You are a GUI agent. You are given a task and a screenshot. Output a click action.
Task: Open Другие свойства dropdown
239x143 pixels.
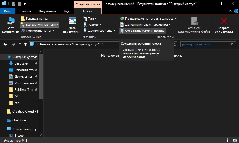point(100,31)
